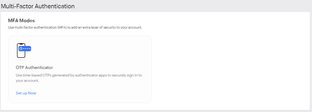
Task: Click the shadow line beneath phone icon
Action: [21, 59]
